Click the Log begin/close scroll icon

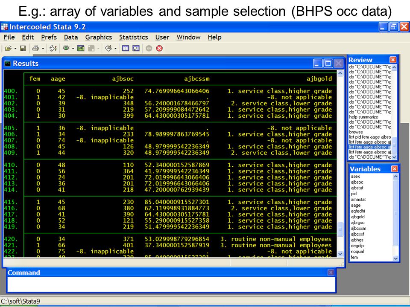point(53,48)
